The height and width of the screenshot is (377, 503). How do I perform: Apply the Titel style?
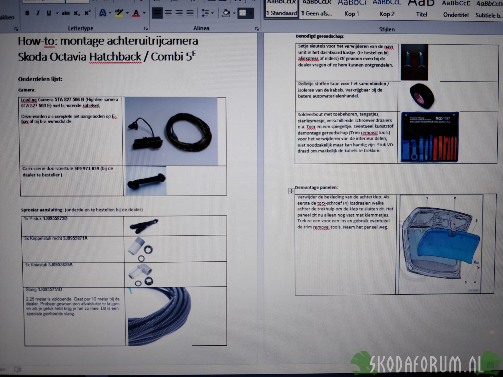(422, 9)
